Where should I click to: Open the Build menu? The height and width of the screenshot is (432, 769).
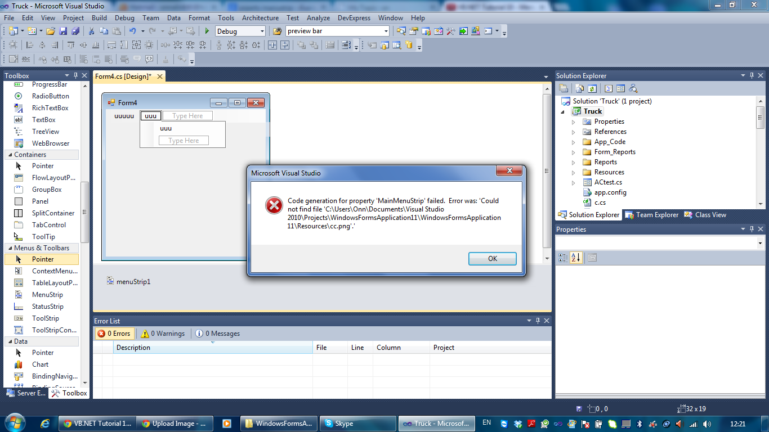pos(99,18)
